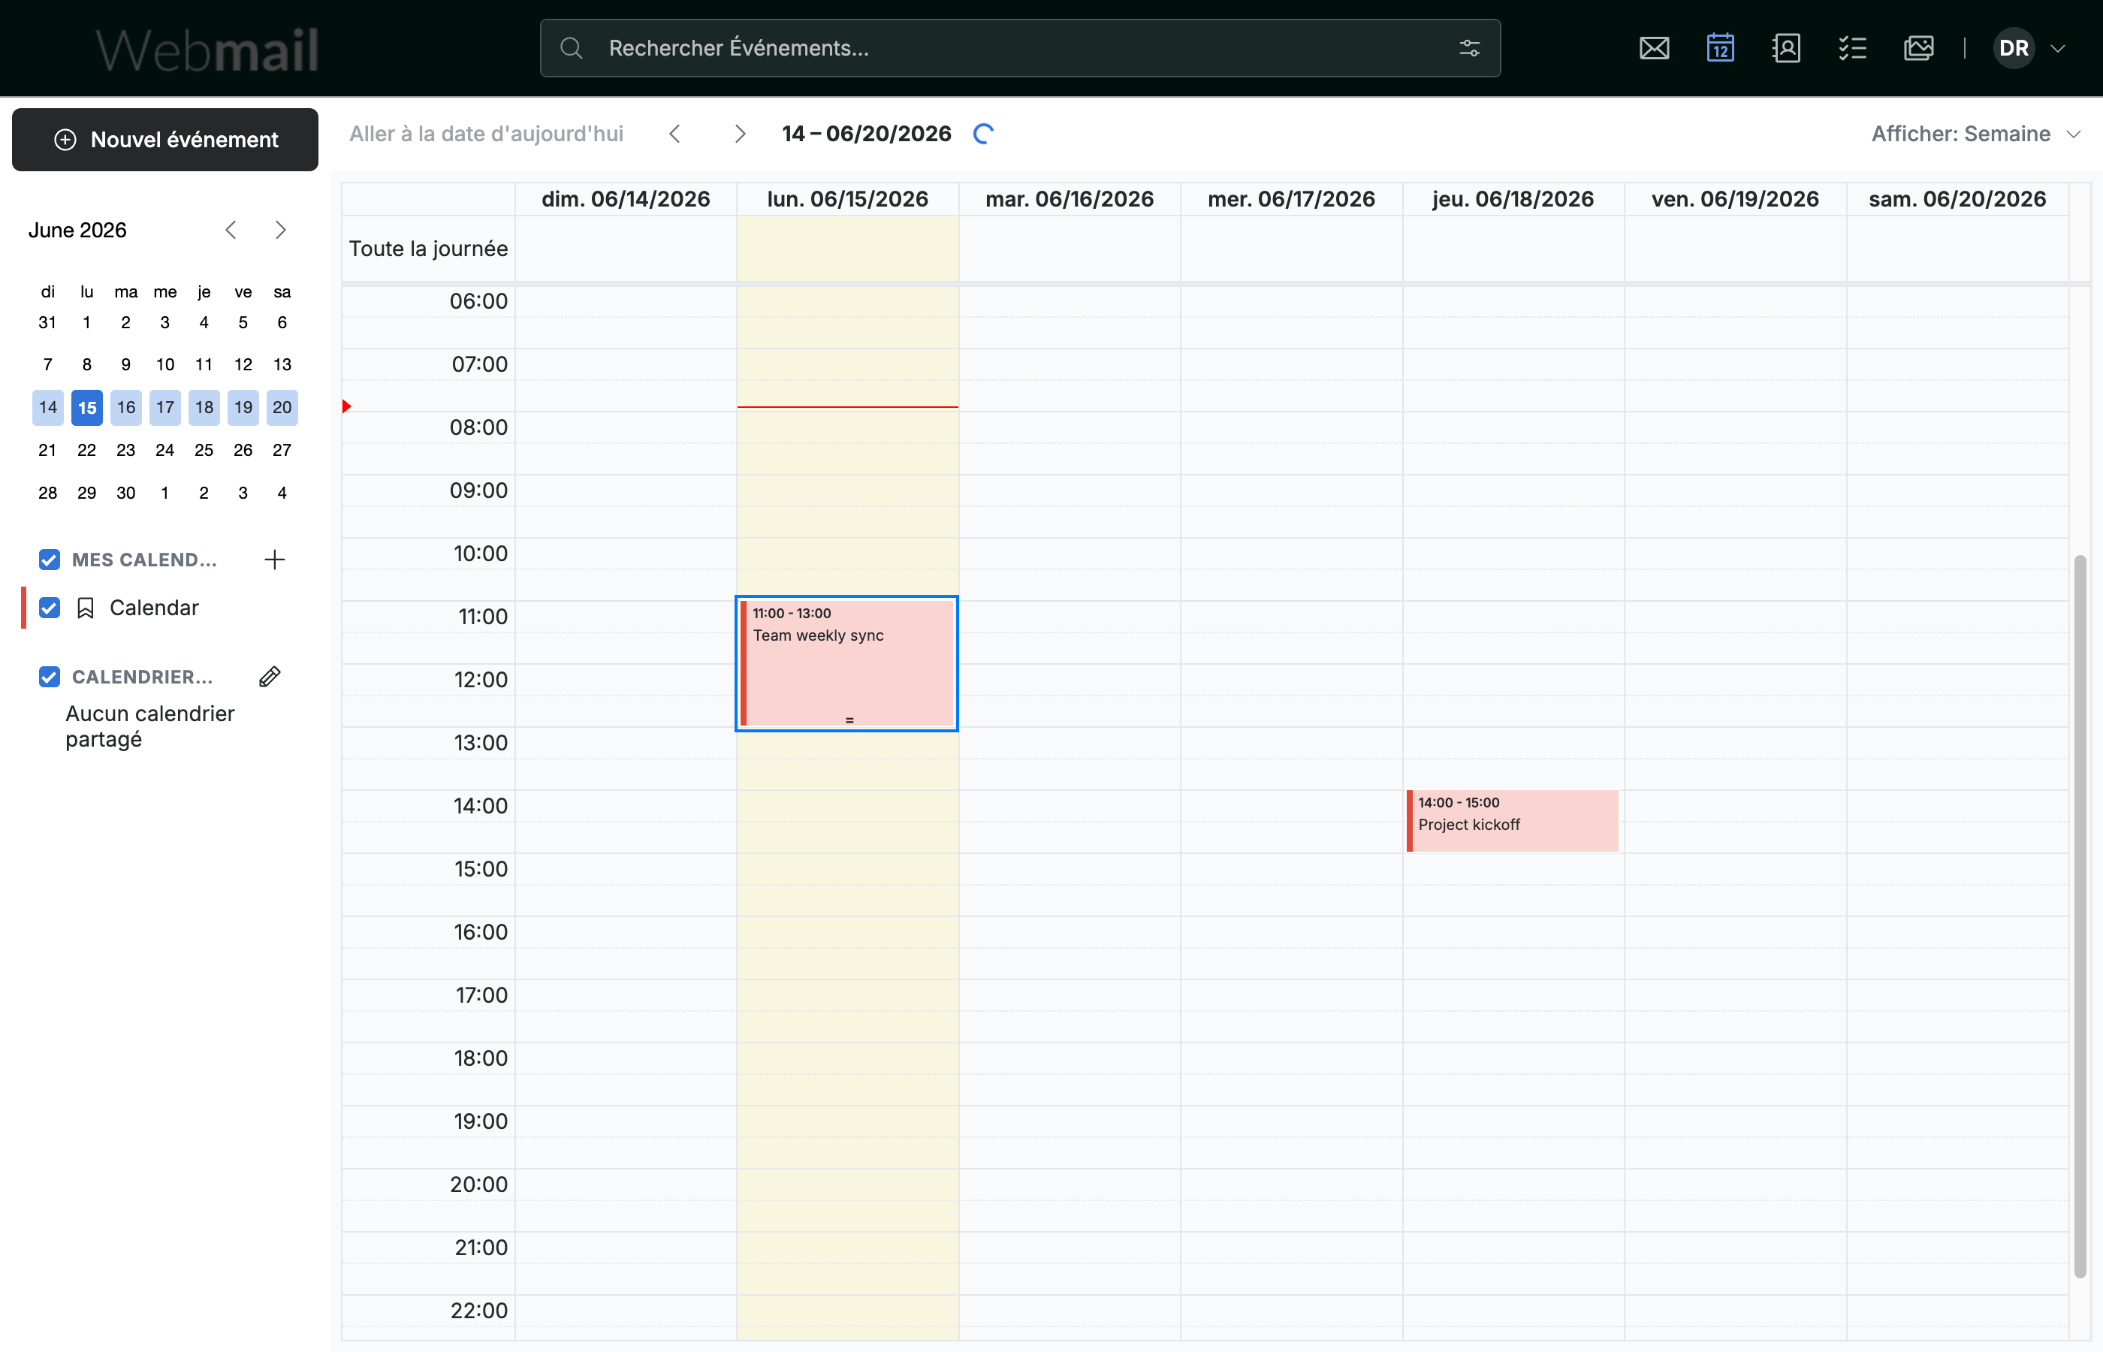The width and height of the screenshot is (2103, 1352).
Task: Click the June 2026 month label
Action: tap(77, 230)
